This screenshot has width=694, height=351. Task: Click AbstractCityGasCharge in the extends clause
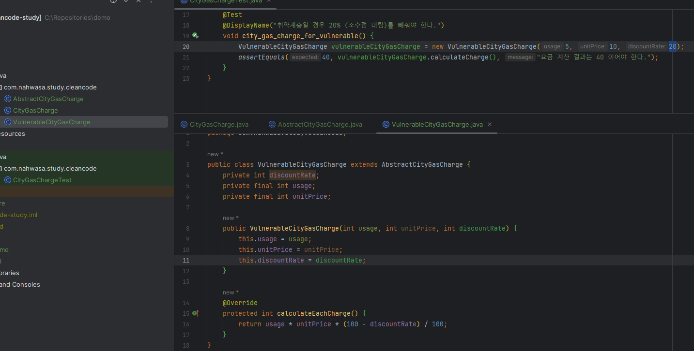click(x=422, y=164)
